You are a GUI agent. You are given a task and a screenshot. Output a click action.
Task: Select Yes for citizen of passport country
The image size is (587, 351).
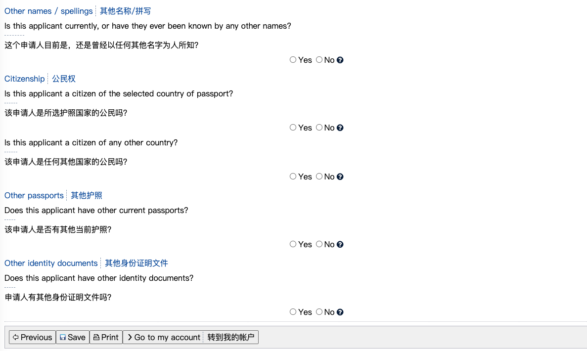(293, 127)
